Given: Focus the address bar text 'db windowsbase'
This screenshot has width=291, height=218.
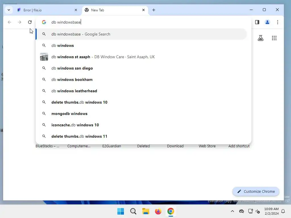Looking at the screenshot, I should tap(66, 22).
